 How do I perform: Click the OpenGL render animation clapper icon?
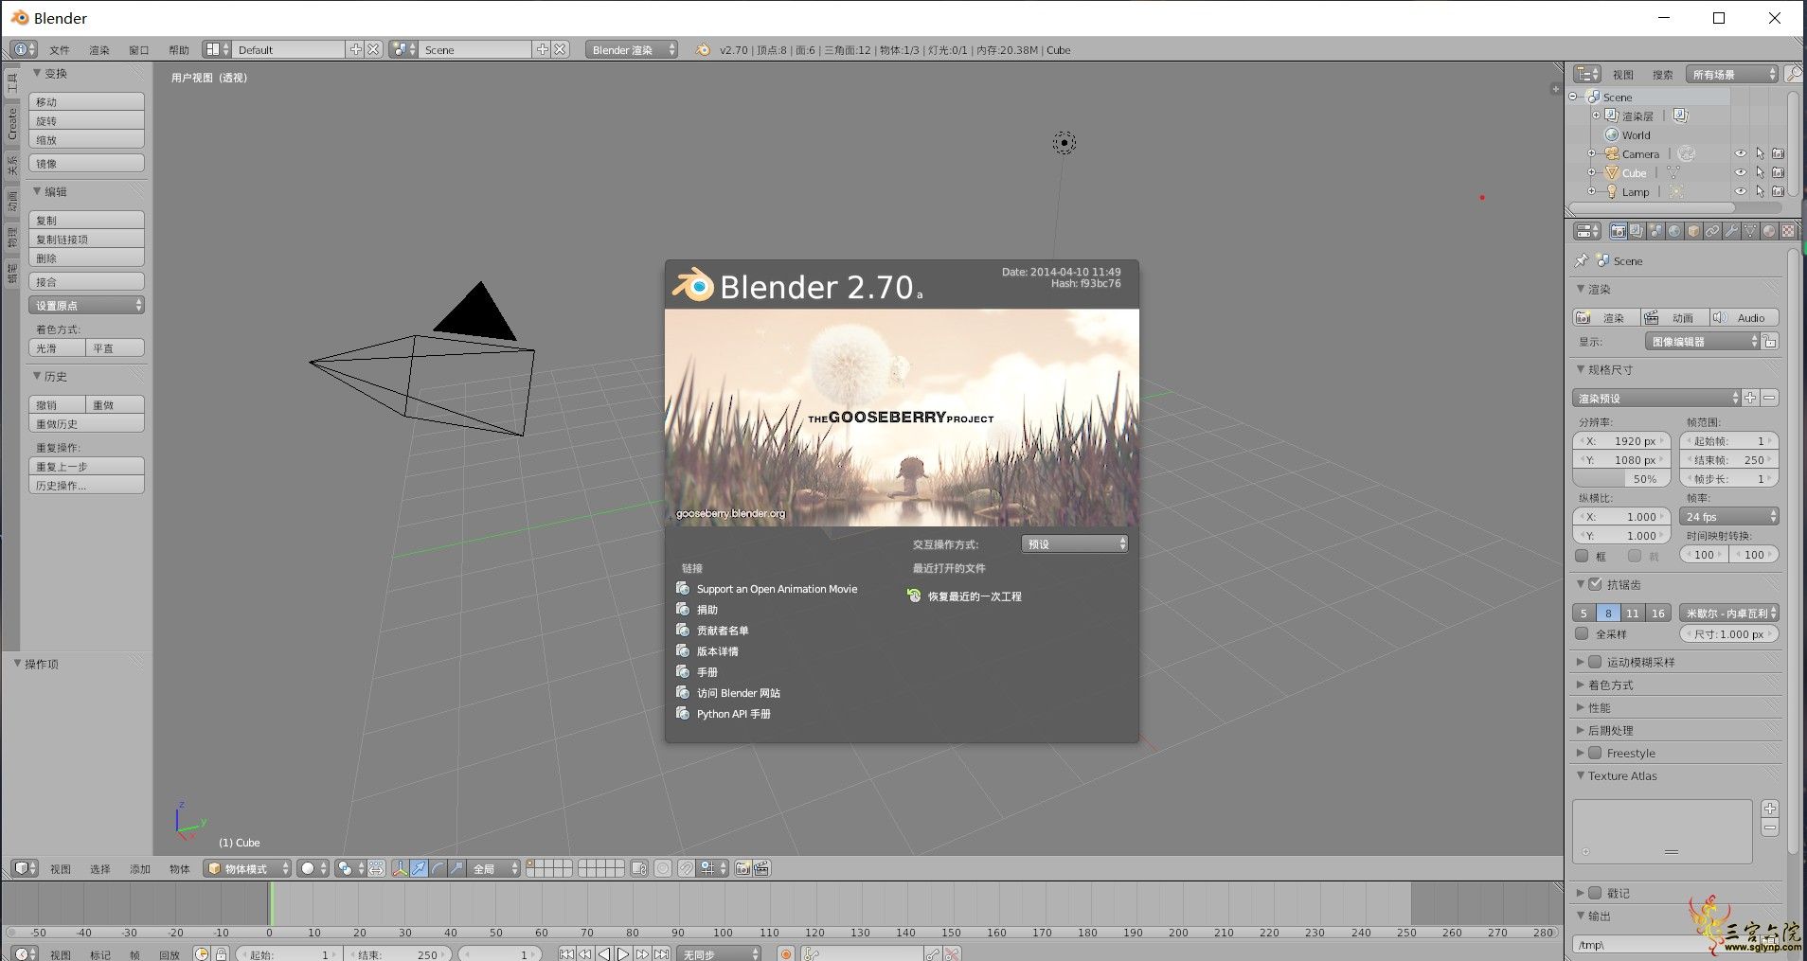(x=761, y=868)
